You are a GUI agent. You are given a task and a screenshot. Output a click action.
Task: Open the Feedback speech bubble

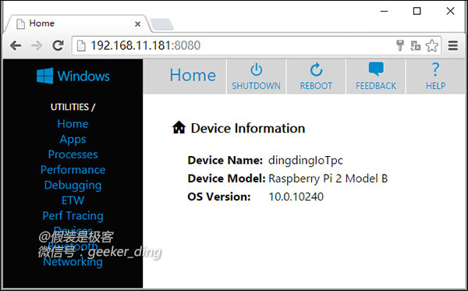(376, 69)
